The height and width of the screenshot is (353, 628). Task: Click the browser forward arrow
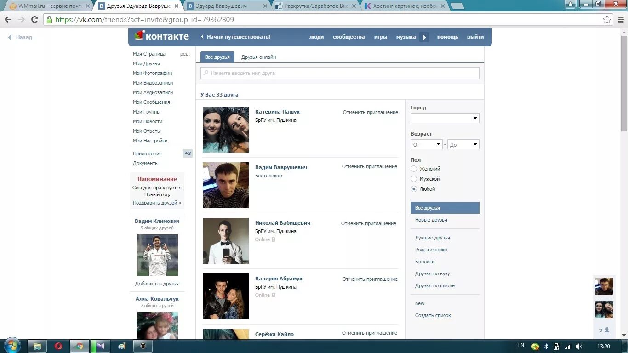21,20
